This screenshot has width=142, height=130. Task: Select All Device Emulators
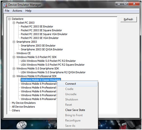(x=23, y=107)
